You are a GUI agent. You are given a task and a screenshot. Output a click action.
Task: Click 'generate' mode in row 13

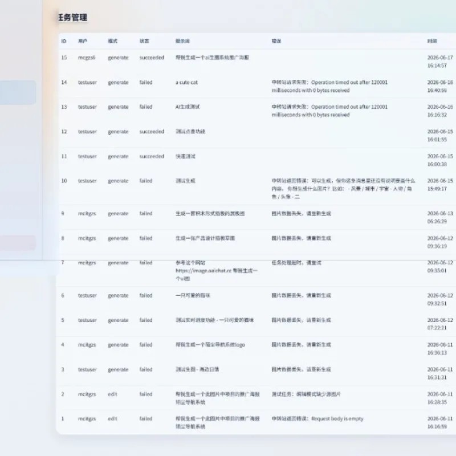118,107
